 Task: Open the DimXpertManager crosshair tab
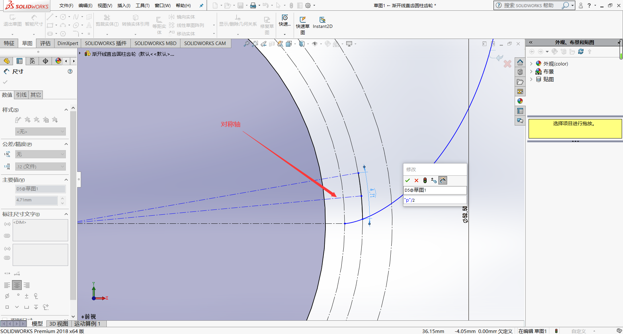pyautogui.click(x=45, y=61)
